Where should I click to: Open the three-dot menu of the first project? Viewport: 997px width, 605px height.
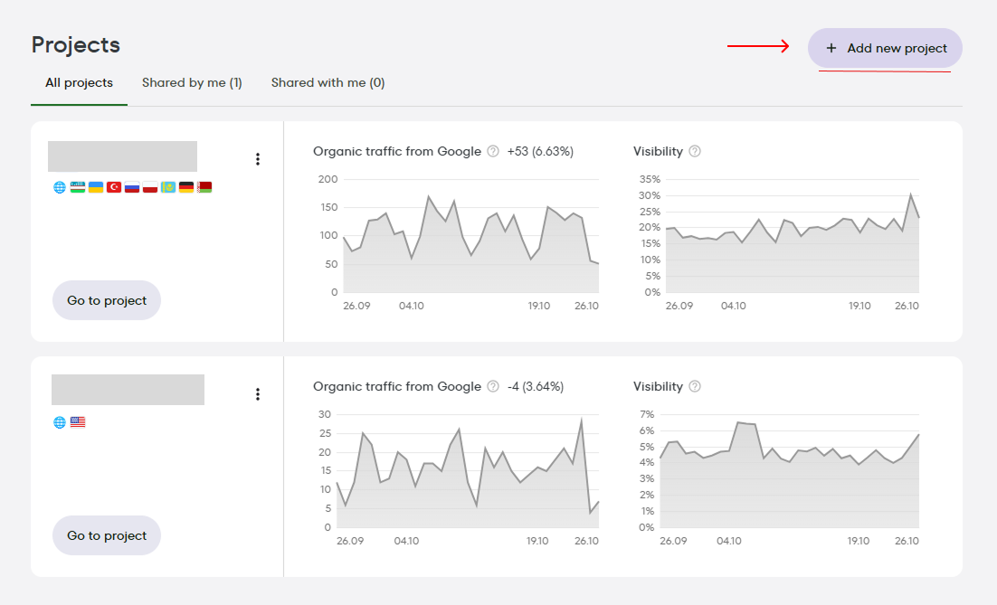point(258,158)
